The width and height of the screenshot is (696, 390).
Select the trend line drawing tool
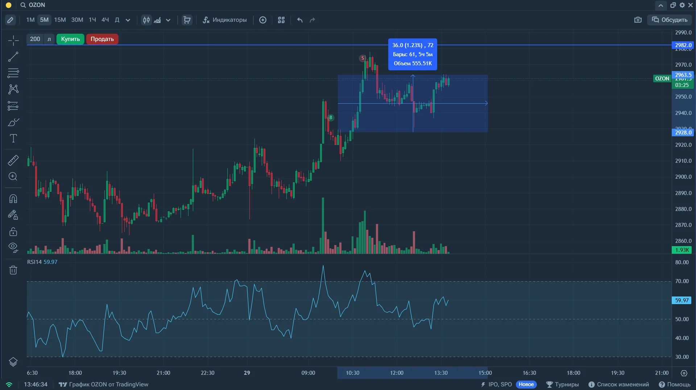click(x=13, y=57)
